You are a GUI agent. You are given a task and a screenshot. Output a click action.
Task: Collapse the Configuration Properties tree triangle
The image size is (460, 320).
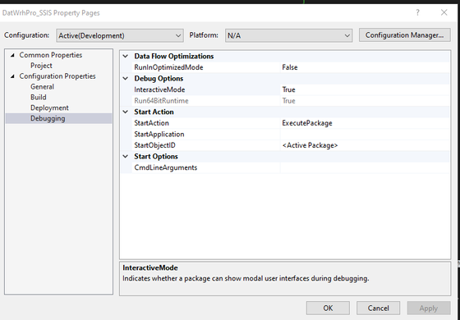coord(12,76)
